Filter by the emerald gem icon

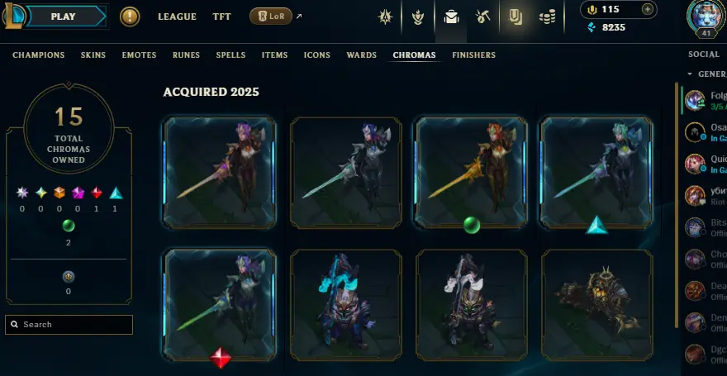(69, 226)
